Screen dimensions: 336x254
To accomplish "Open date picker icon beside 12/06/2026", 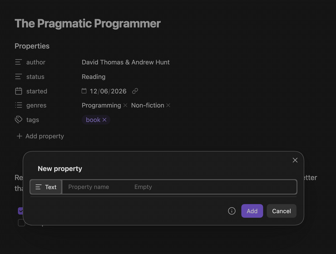I will coord(84,91).
